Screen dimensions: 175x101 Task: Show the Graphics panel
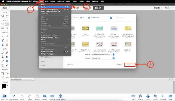163,97
